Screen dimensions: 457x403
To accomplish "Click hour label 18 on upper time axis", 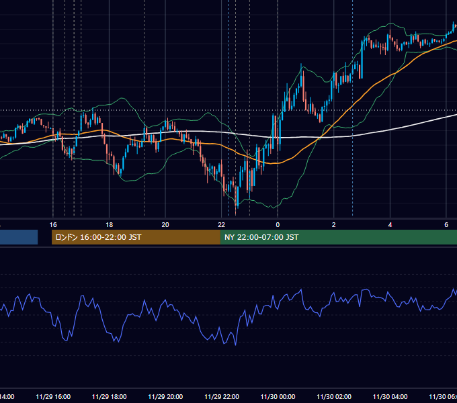I will pyautogui.click(x=110, y=225).
